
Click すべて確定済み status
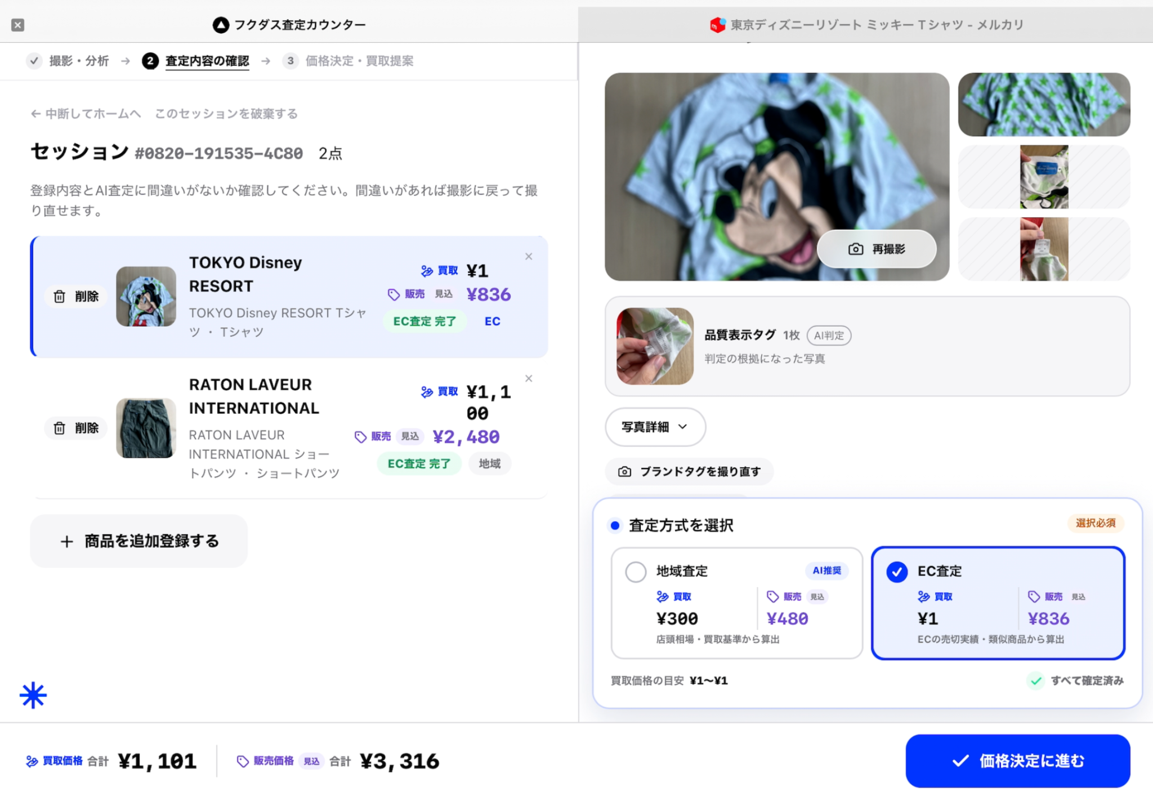pyautogui.click(x=1075, y=681)
